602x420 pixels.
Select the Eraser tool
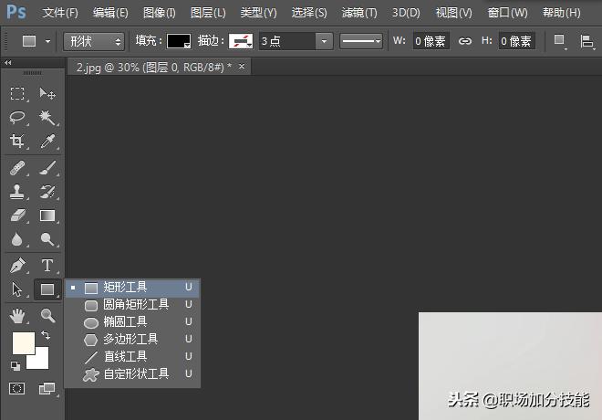[x=17, y=215]
